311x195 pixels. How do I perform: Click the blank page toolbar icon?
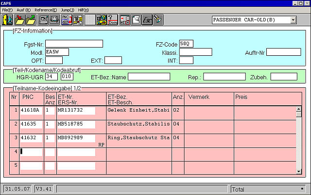pyautogui.click(x=89, y=20)
